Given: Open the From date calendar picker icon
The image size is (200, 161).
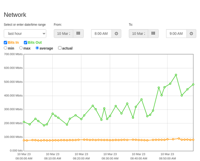Looking at the screenshot, I should coord(78,34).
